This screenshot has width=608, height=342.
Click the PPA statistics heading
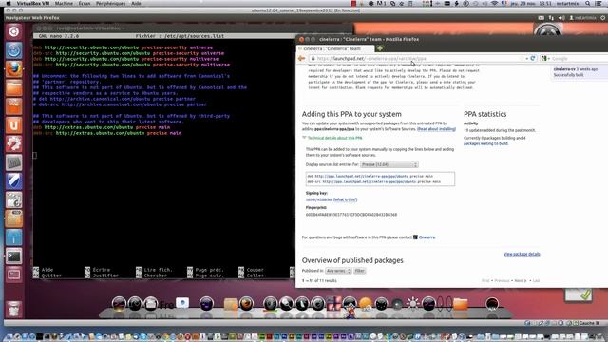tap(485, 114)
